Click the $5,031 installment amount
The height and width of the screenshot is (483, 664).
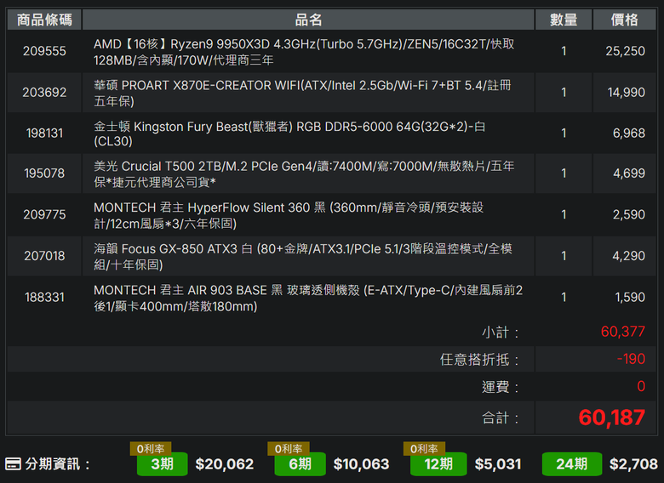click(498, 464)
